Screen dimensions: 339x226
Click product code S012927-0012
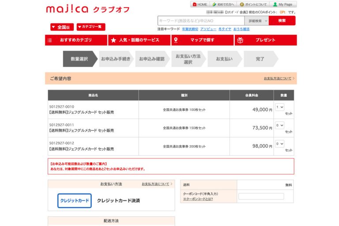[x=62, y=143]
